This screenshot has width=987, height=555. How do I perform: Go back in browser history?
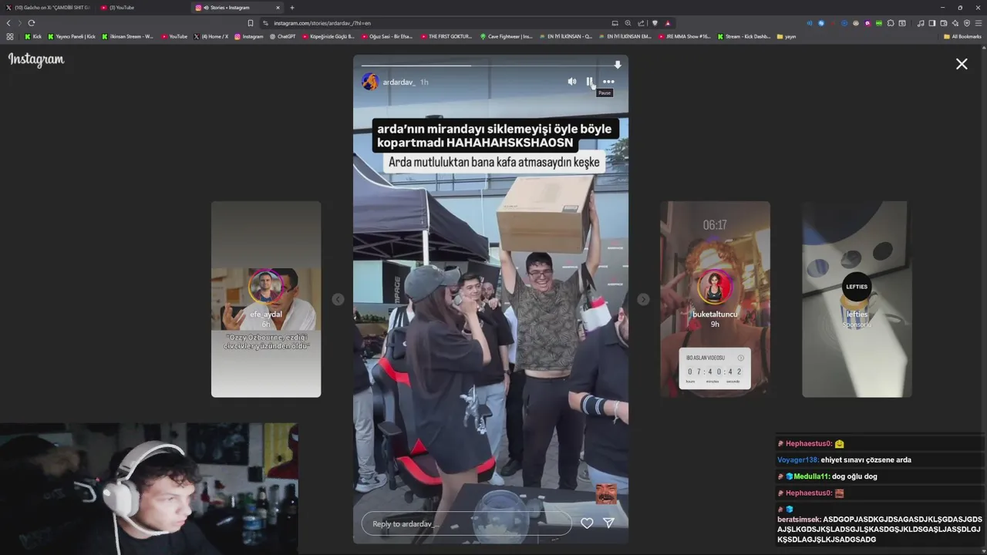point(8,23)
